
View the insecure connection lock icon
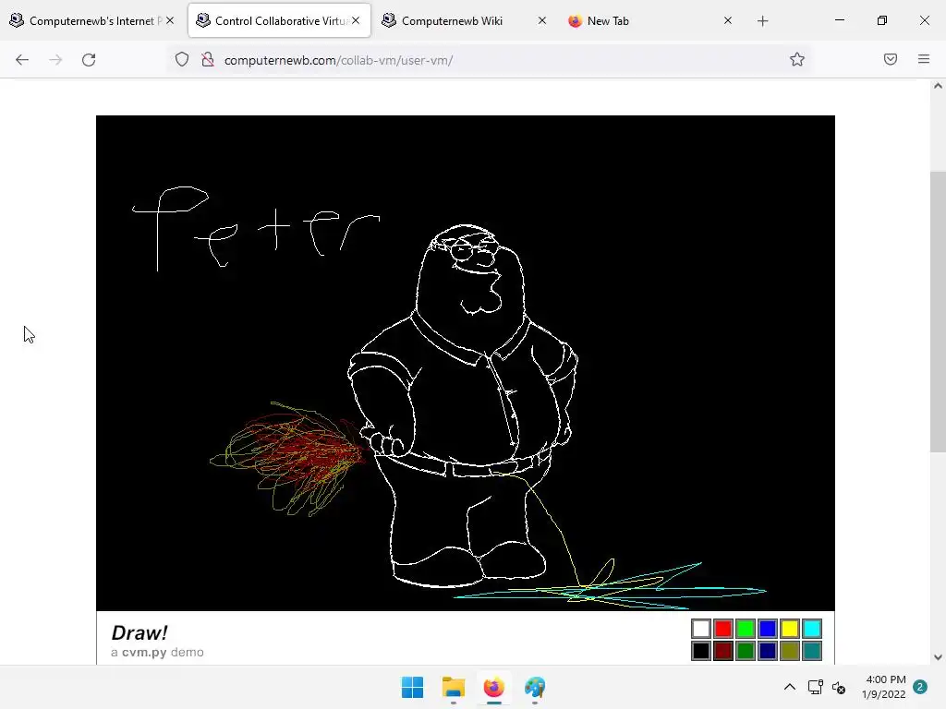click(x=208, y=60)
